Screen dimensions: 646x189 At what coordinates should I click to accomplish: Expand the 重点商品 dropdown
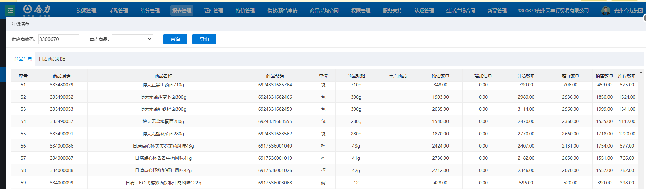132,39
